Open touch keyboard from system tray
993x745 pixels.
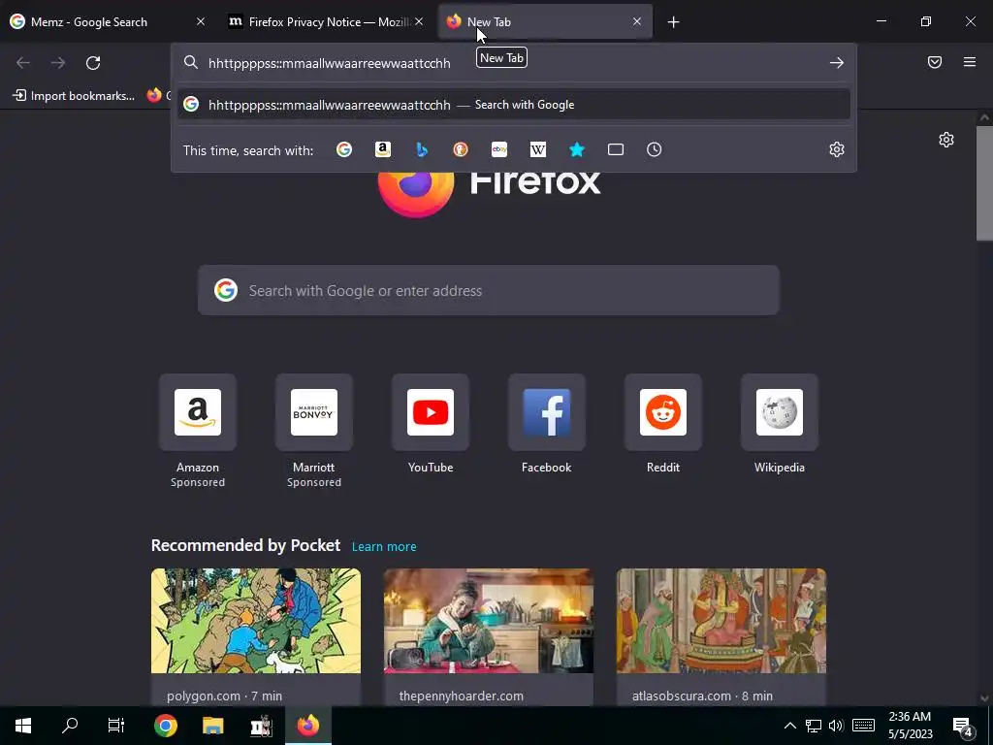coord(863,726)
